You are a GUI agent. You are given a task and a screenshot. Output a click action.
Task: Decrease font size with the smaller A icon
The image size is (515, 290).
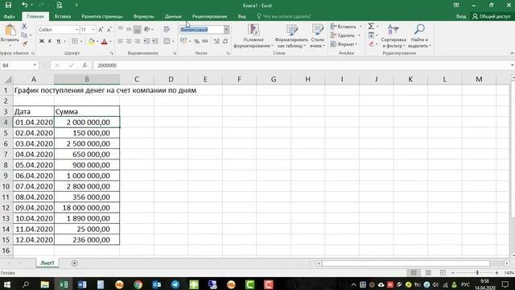(x=109, y=30)
